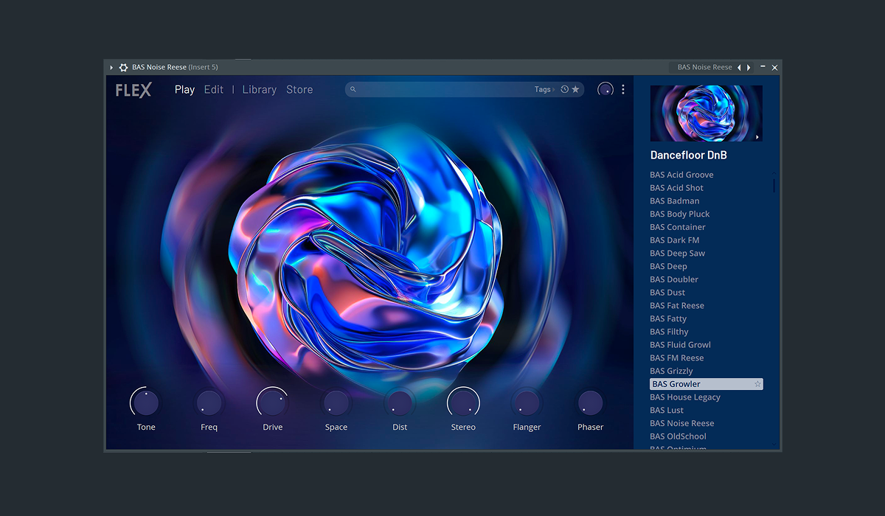
Task: Select the BAS Container preset
Action: point(678,227)
